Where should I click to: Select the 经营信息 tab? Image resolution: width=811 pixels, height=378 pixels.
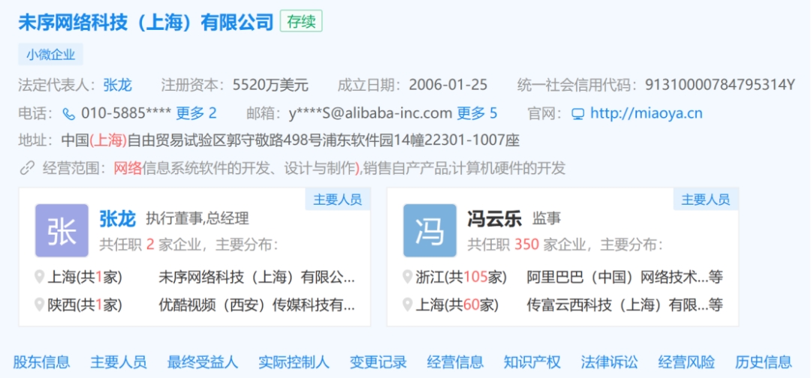pyautogui.click(x=455, y=362)
